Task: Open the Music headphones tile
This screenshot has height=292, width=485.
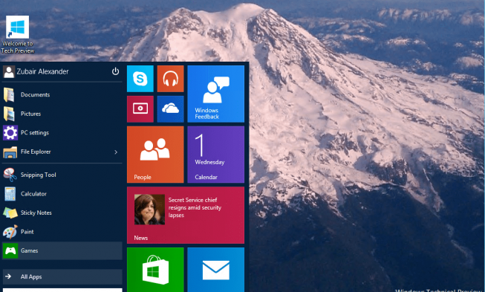Action: pyautogui.click(x=170, y=79)
